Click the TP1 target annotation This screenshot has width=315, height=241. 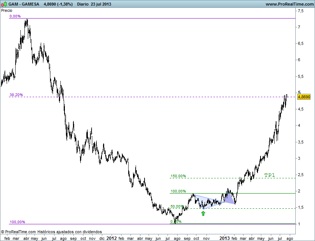(269, 175)
